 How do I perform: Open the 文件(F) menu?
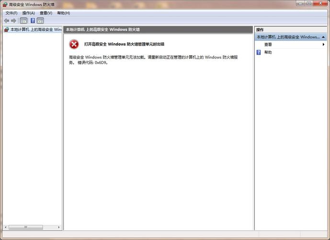[11, 13]
